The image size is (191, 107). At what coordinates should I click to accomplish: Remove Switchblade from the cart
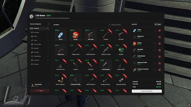159,57
